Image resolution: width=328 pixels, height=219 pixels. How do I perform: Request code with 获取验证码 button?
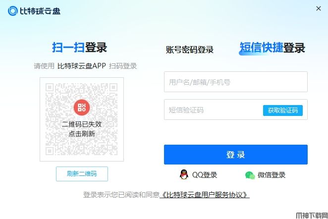283,110
